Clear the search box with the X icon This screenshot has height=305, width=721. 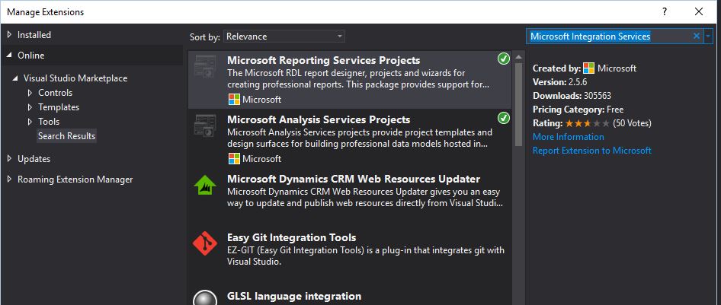696,37
